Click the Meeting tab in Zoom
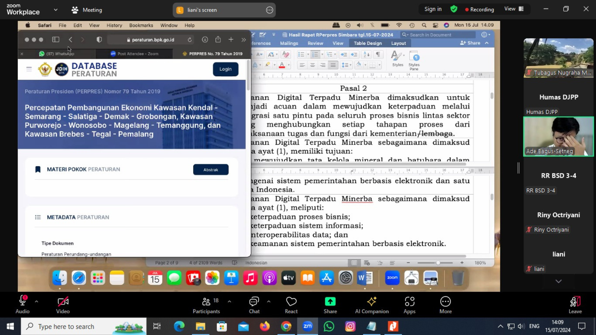Viewport: 596px width, 335px height. pos(87,10)
